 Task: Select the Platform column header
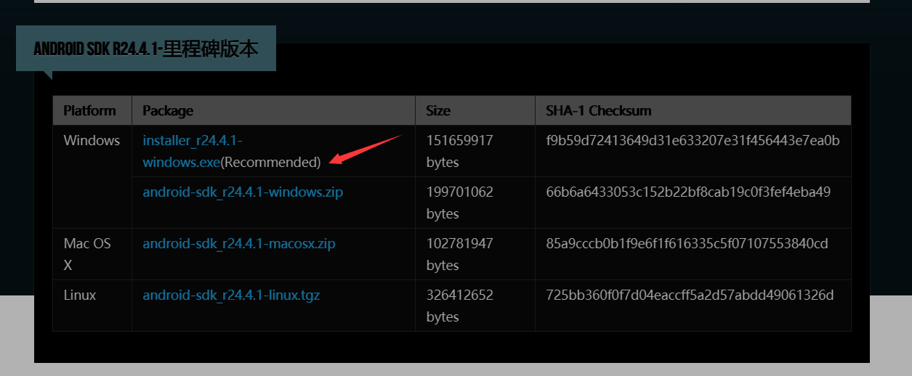92,110
